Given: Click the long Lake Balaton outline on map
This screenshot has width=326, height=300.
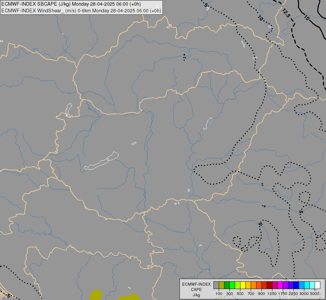Looking at the screenshot, I should (102, 161).
